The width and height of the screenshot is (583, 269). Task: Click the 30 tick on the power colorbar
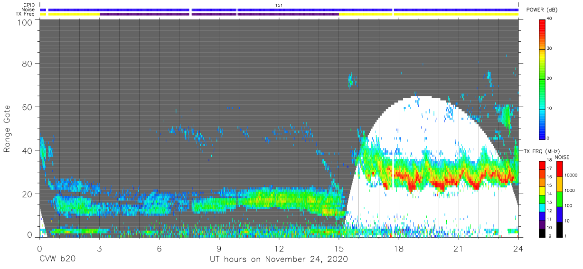pos(549,48)
